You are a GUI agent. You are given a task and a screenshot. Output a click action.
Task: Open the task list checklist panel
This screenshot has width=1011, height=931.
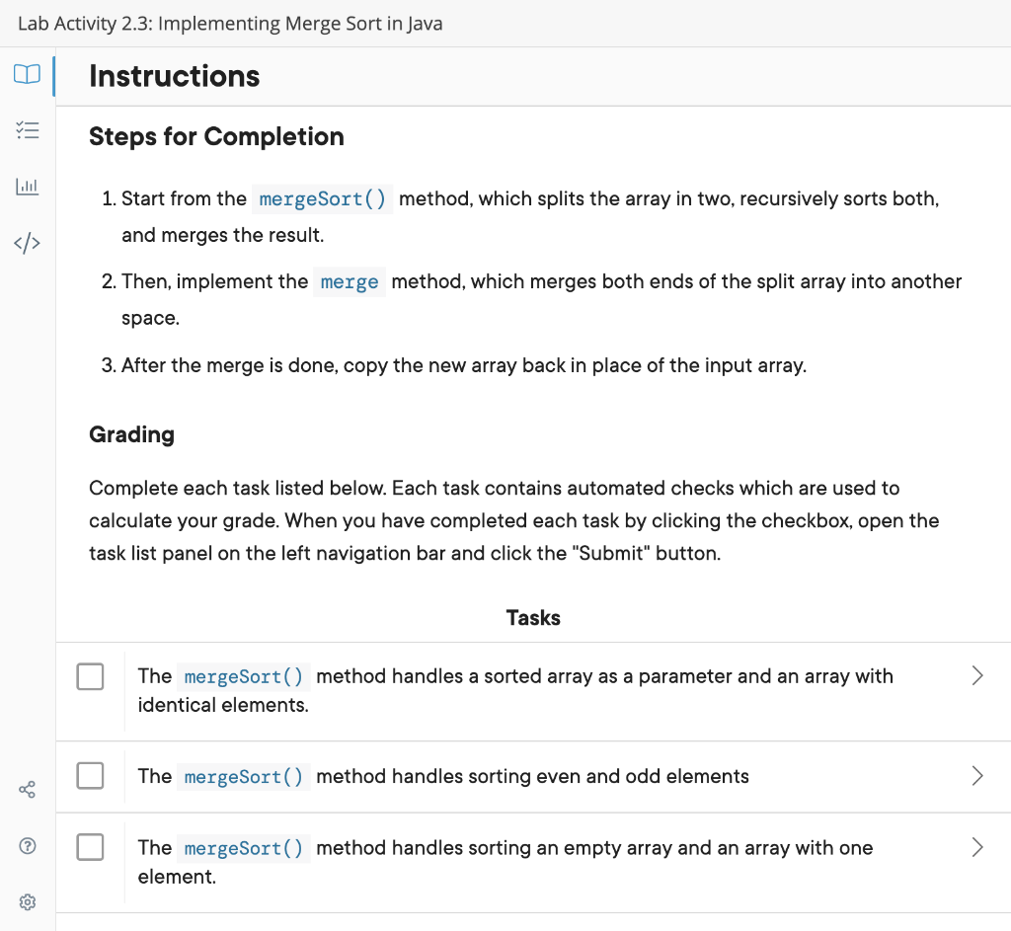27,129
